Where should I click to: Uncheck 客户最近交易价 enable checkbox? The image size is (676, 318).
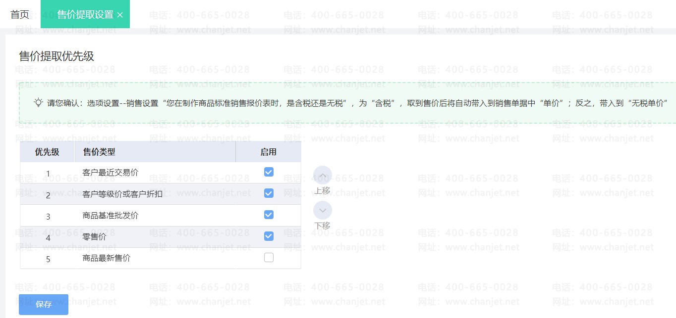(269, 172)
